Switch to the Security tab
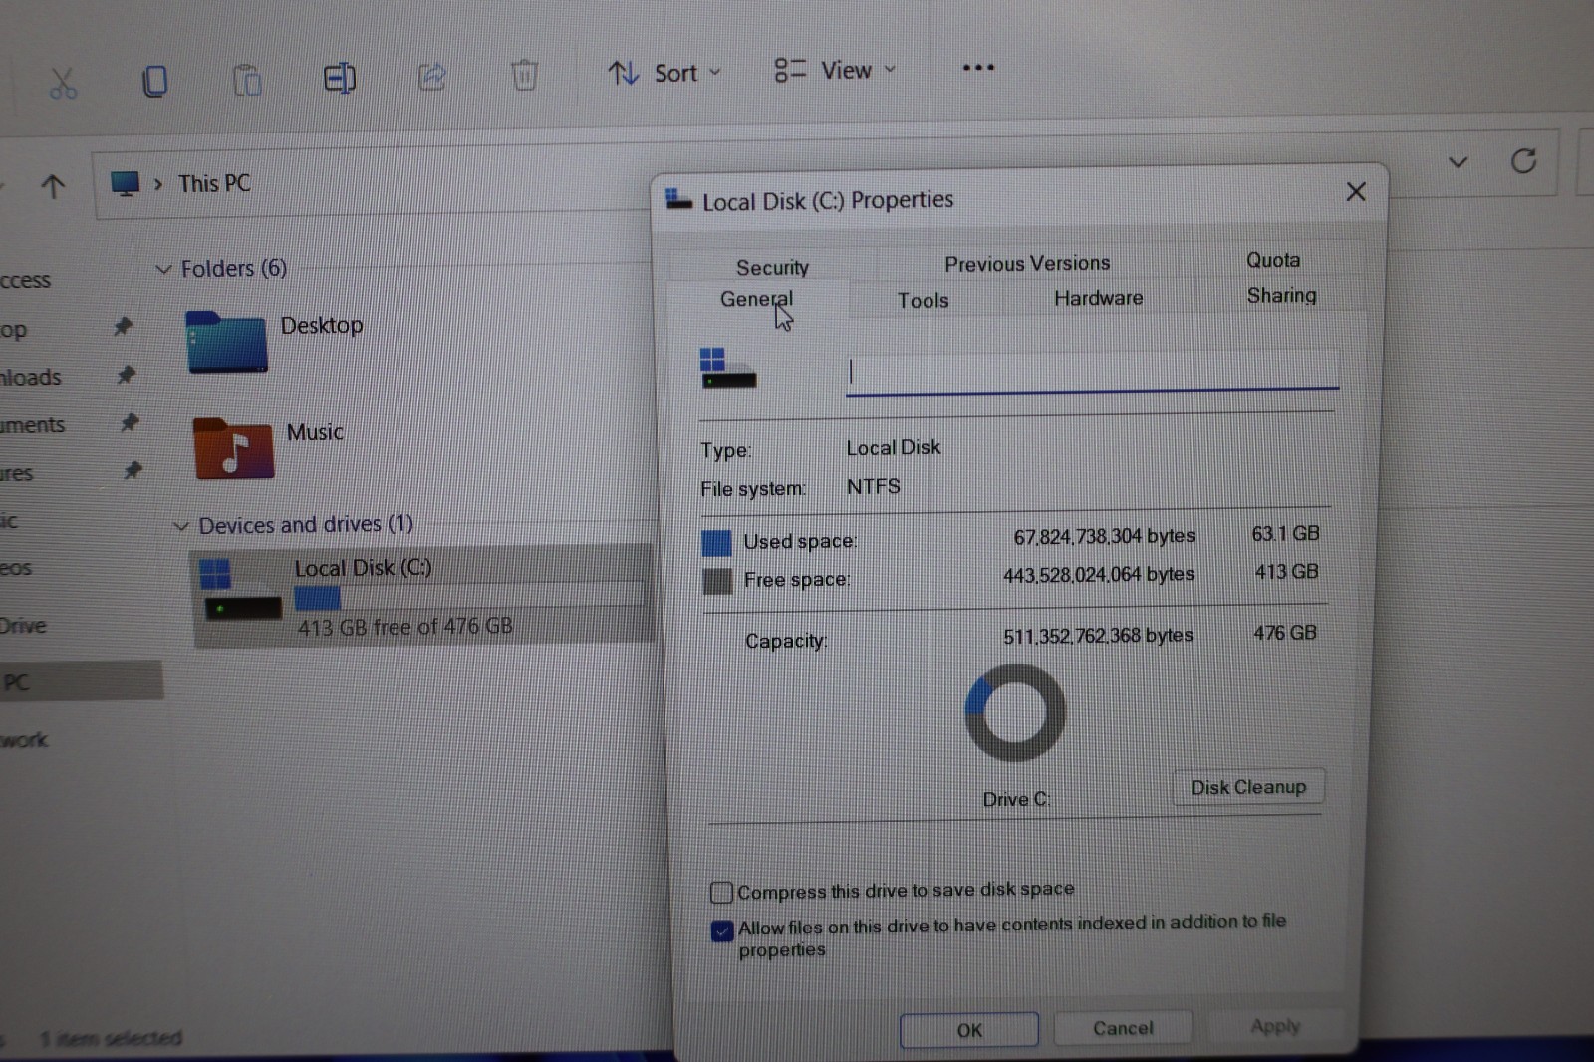Viewport: 1594px width, 1062px height. point(772,267)
